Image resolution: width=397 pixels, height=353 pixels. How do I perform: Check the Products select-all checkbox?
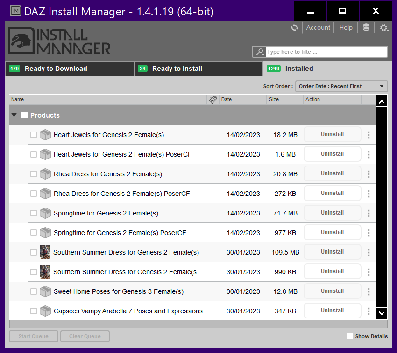(24, 115)
